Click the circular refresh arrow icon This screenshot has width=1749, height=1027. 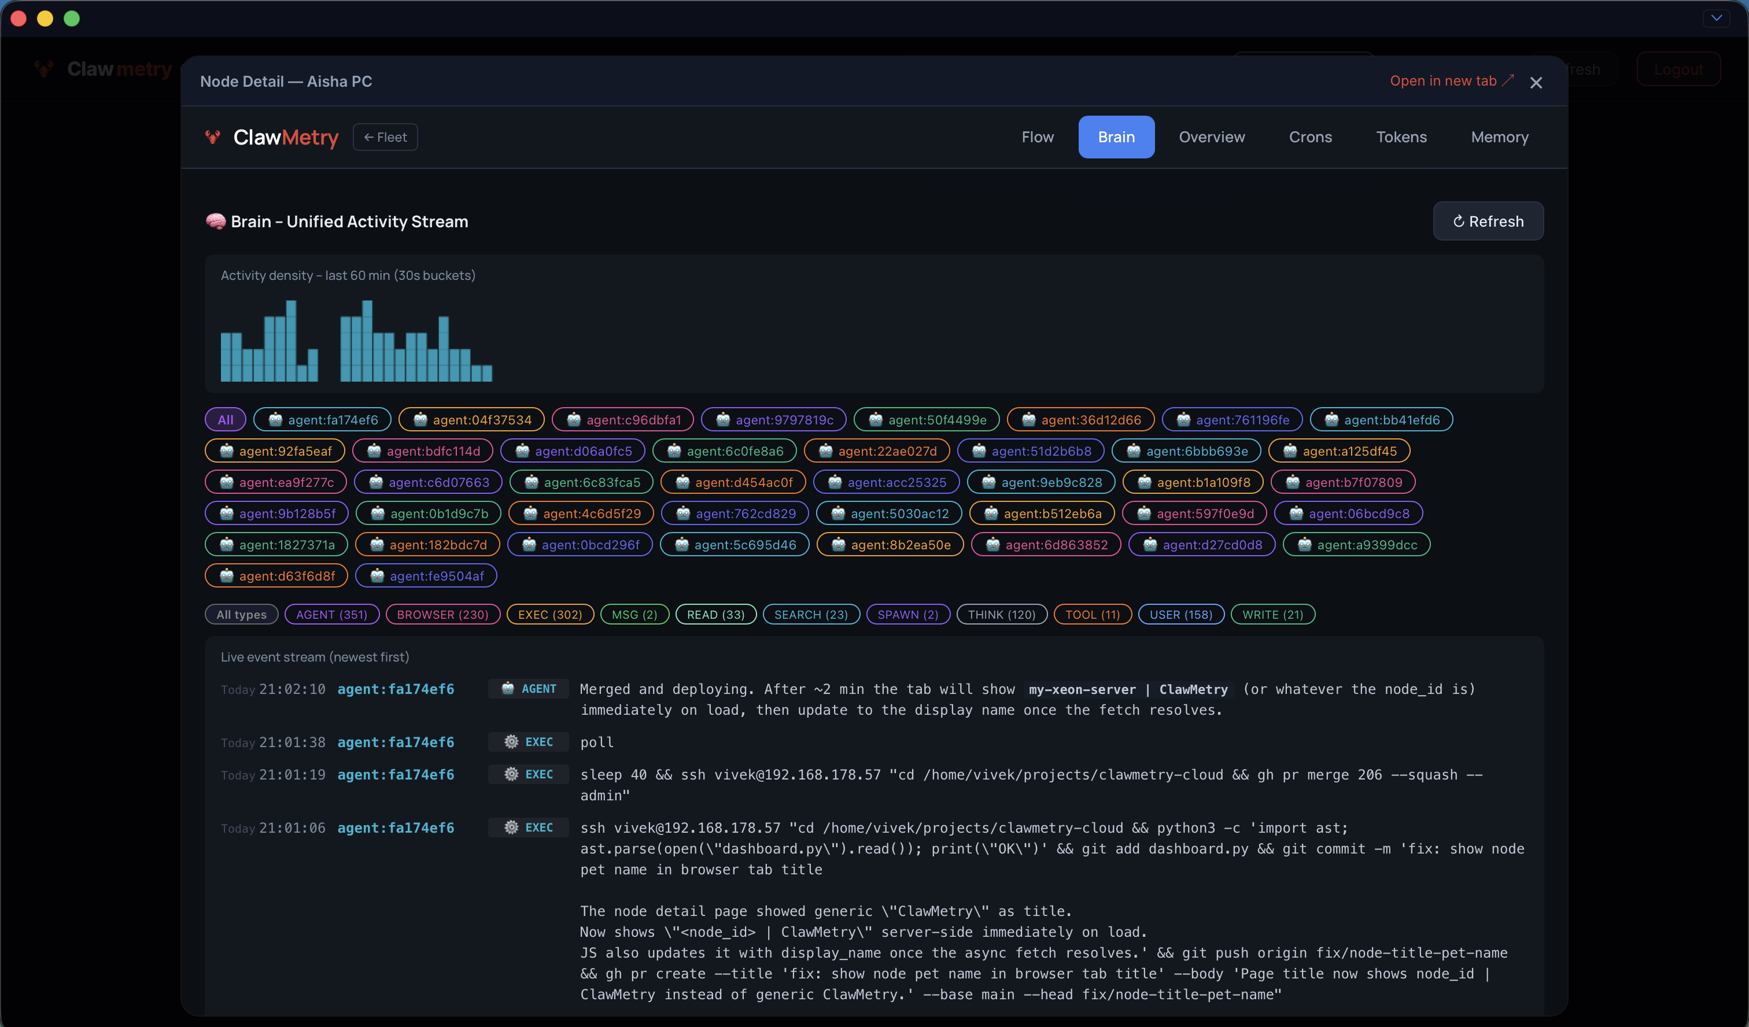click(1459, 221)
